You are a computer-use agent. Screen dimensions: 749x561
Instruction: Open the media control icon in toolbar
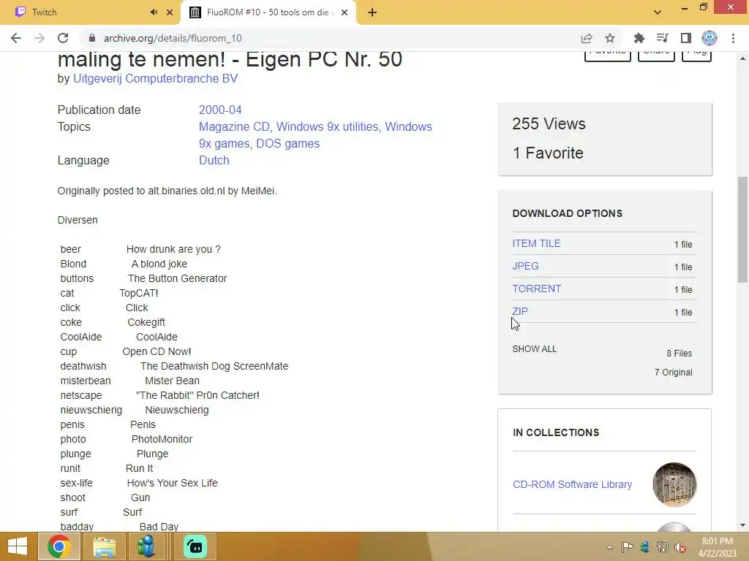point(662,38)
